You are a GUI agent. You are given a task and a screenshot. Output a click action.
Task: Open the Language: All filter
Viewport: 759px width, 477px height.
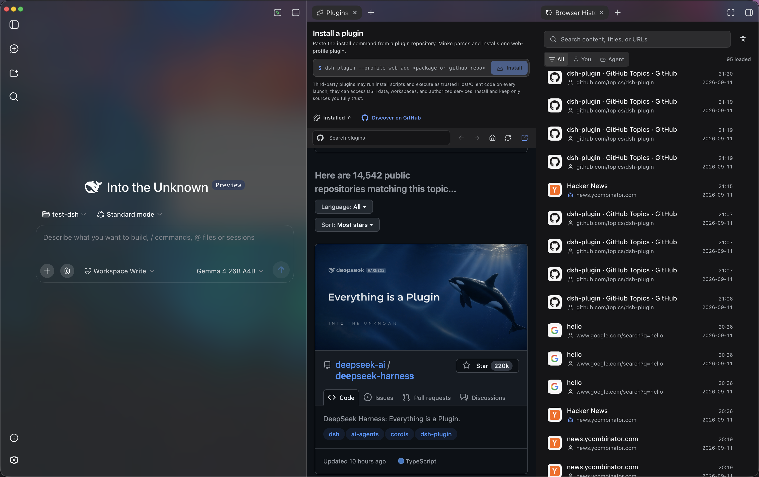click(344, 207)
